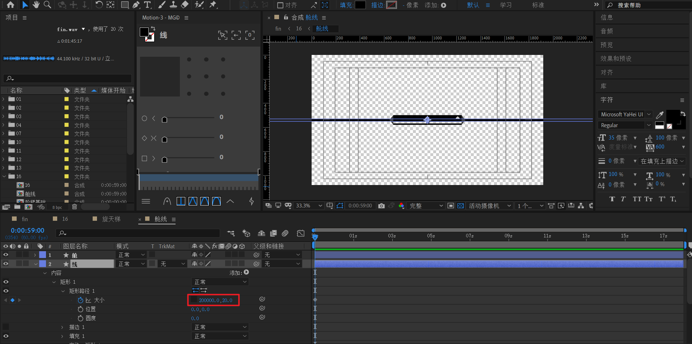The width and height of the screenshot is (692, 344).
Task: Select the Brush tool
Action: [162, 5]
